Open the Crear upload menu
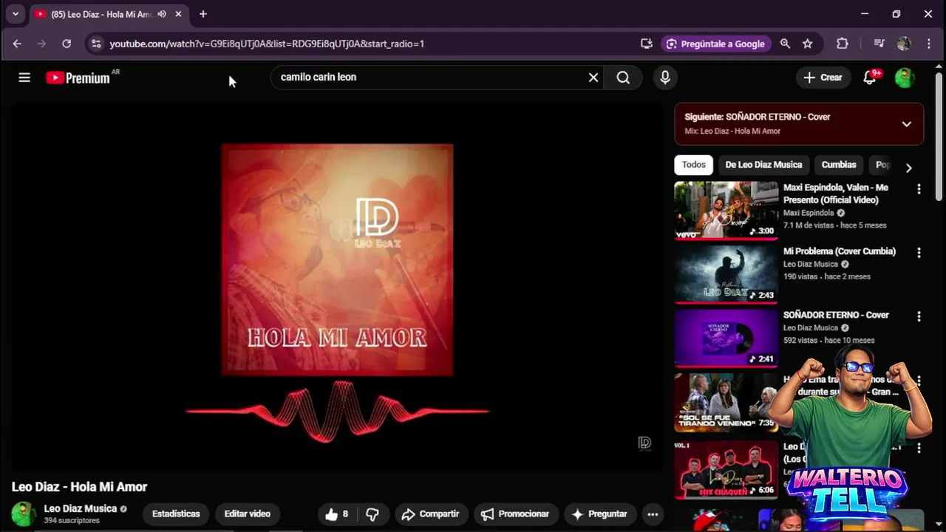This screenshot has width=946, height=532. pos(823,78)
